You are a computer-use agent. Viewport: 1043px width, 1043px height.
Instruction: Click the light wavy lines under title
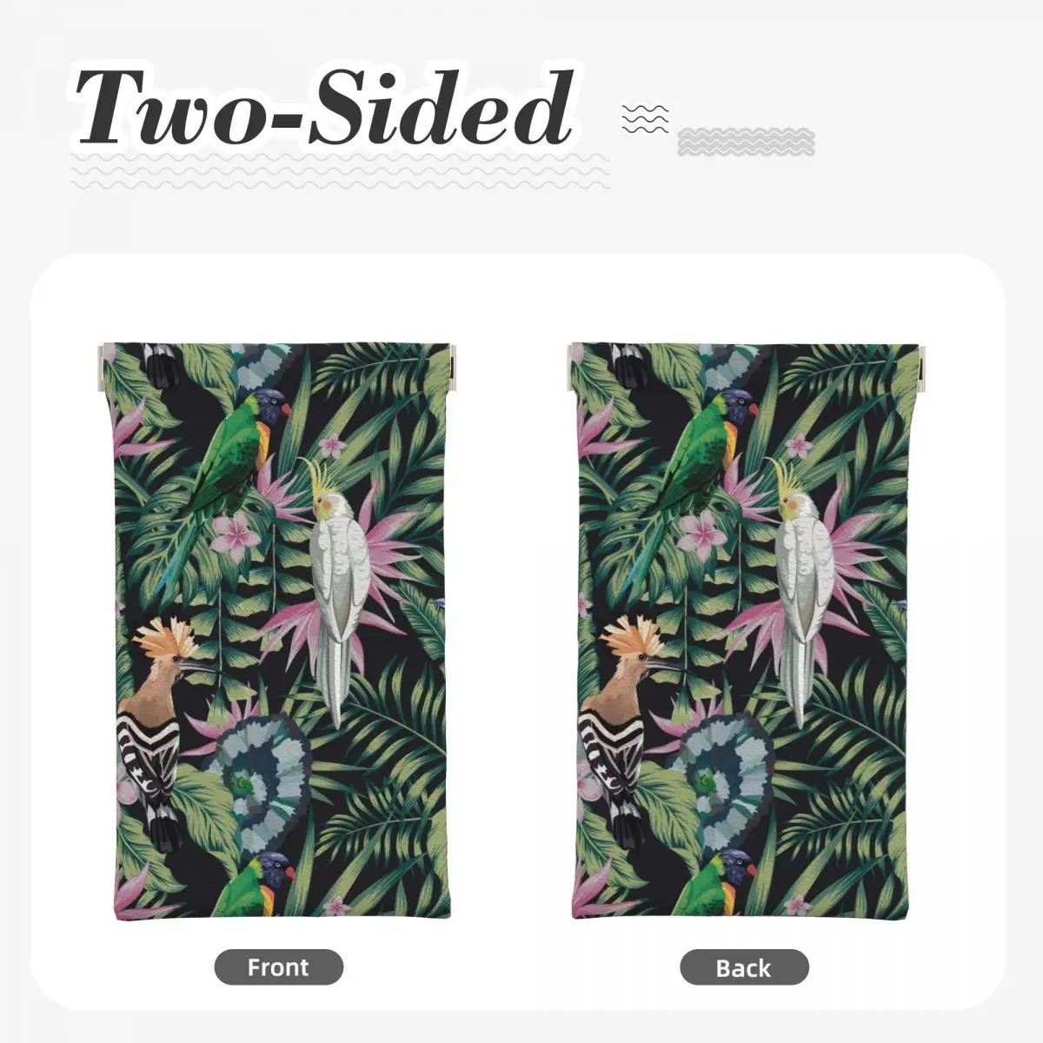pos(341,171)
